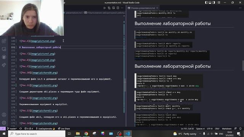Viewport: 244px width, 137px height.
Task: Toggle Primary Side Bar layout button
Action: pos(206,3)
